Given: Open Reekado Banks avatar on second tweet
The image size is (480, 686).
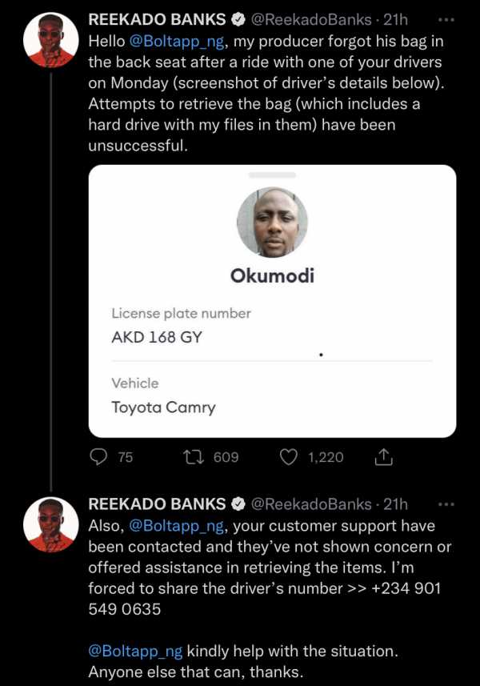Looking at the screenshot, I should (x=50, y=524).
